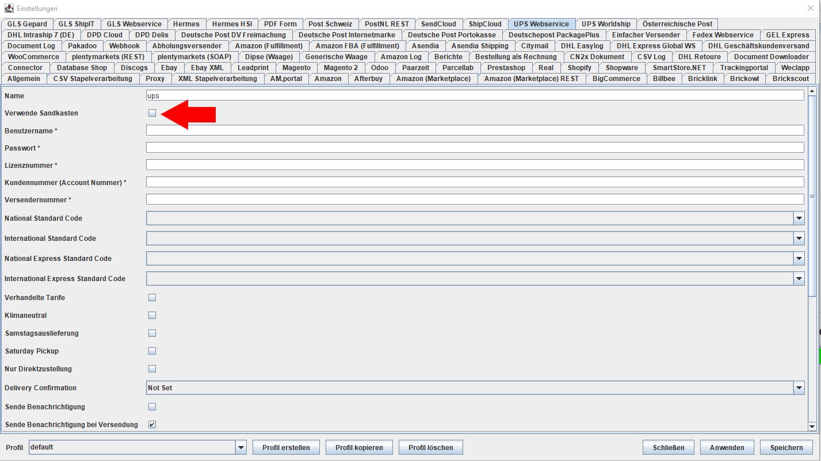The width and height of the screenshot is (821, 461).
Task: Enable the Verwende Sandkasten checkbox
Action: [152, 113]
